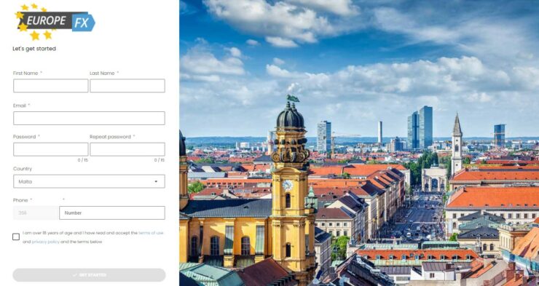Open the terms of use link
Viewport: 539px width, 286px height.
151,233
